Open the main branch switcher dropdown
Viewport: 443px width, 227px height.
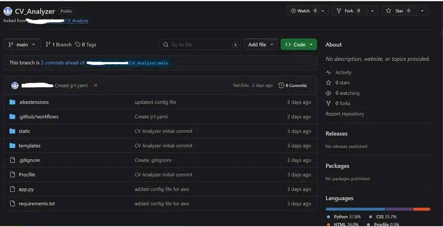(x=22, y=44)
